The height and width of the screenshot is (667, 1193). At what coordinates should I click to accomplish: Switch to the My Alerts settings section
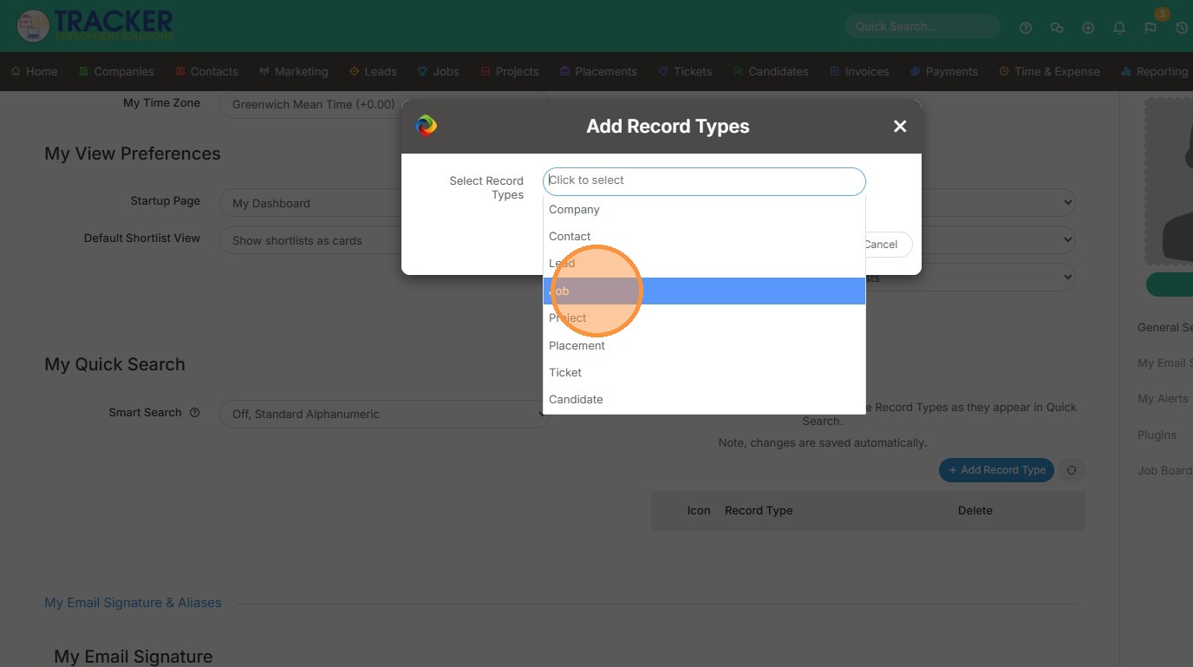coord(1164,398)
